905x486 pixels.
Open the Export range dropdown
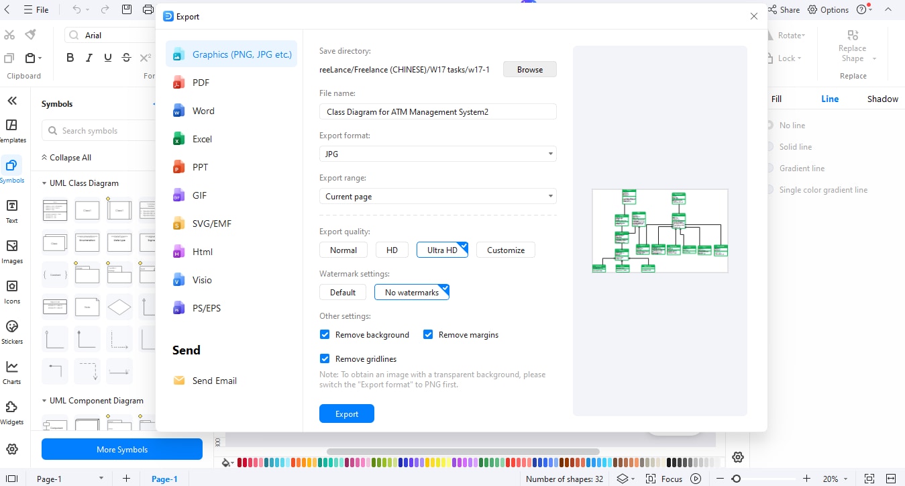pyautogui.click(x=438, y=197)
